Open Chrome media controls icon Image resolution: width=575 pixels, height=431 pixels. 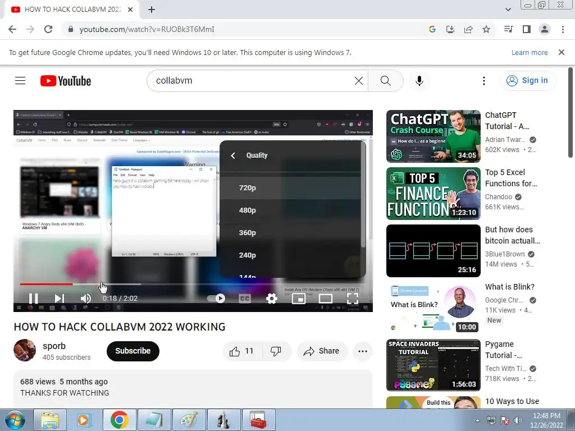point(508,29)
